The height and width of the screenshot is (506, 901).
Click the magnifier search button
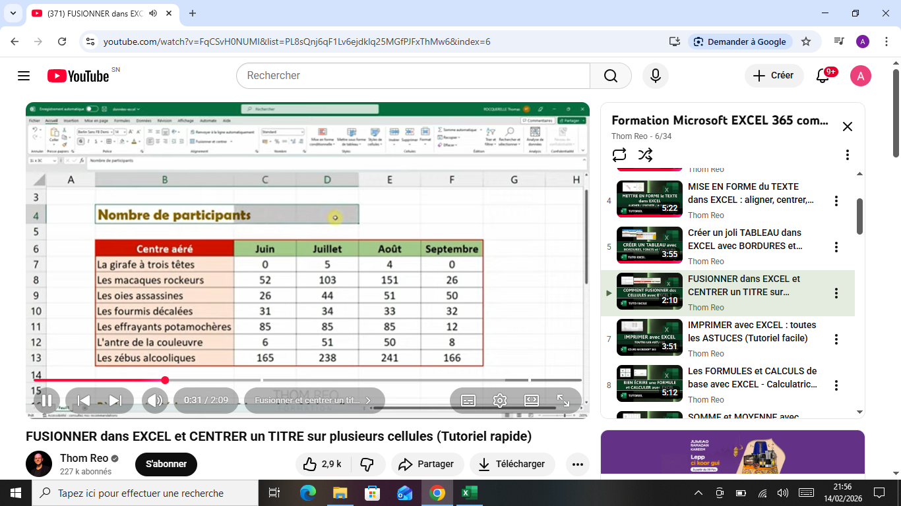[610, 76]
